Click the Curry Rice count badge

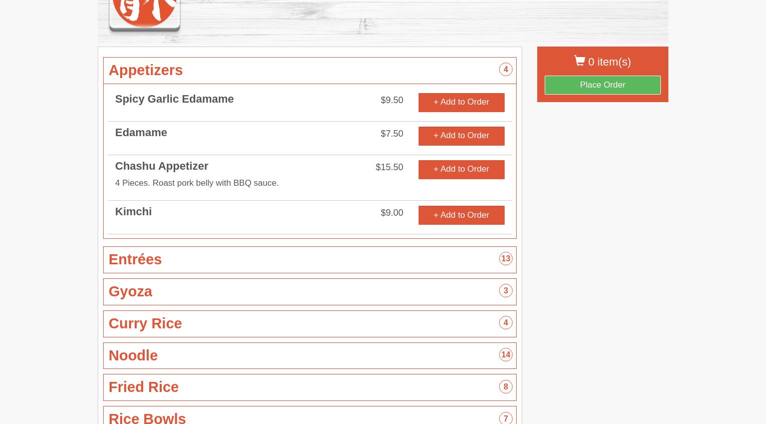[x=506, y=323]
